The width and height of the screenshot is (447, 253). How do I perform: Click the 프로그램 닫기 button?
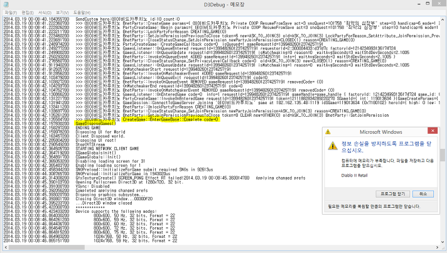(393, 194)
